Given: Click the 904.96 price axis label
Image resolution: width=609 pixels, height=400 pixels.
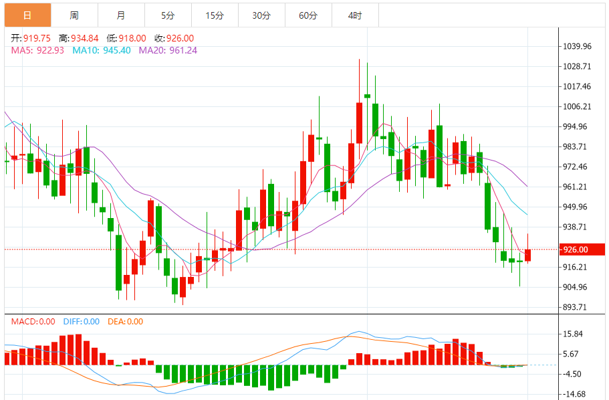Looking at the screenshot, I should pyautogui.click(x=575, y=287).
